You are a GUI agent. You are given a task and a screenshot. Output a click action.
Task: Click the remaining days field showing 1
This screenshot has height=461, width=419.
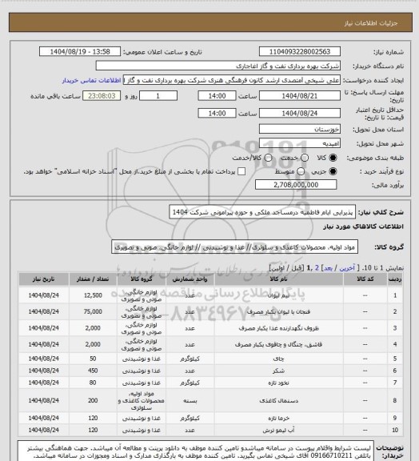point(158,96)
